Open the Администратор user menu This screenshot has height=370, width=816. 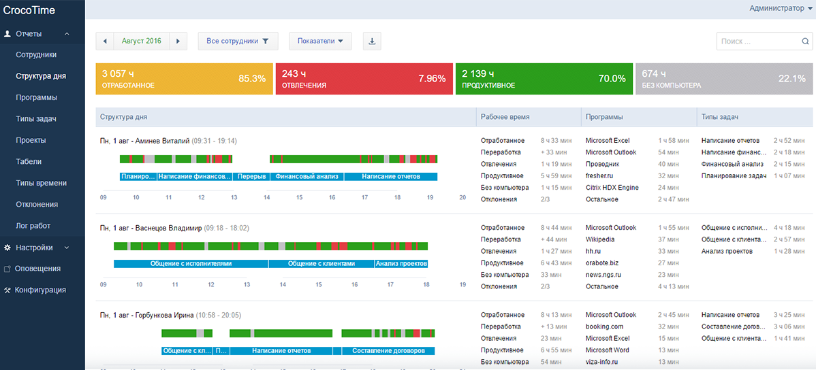[780, 9]
